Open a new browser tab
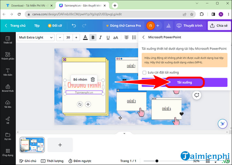 click(115, 6)
